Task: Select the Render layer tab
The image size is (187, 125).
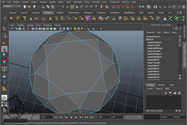Action: click(x=161, y=85)
